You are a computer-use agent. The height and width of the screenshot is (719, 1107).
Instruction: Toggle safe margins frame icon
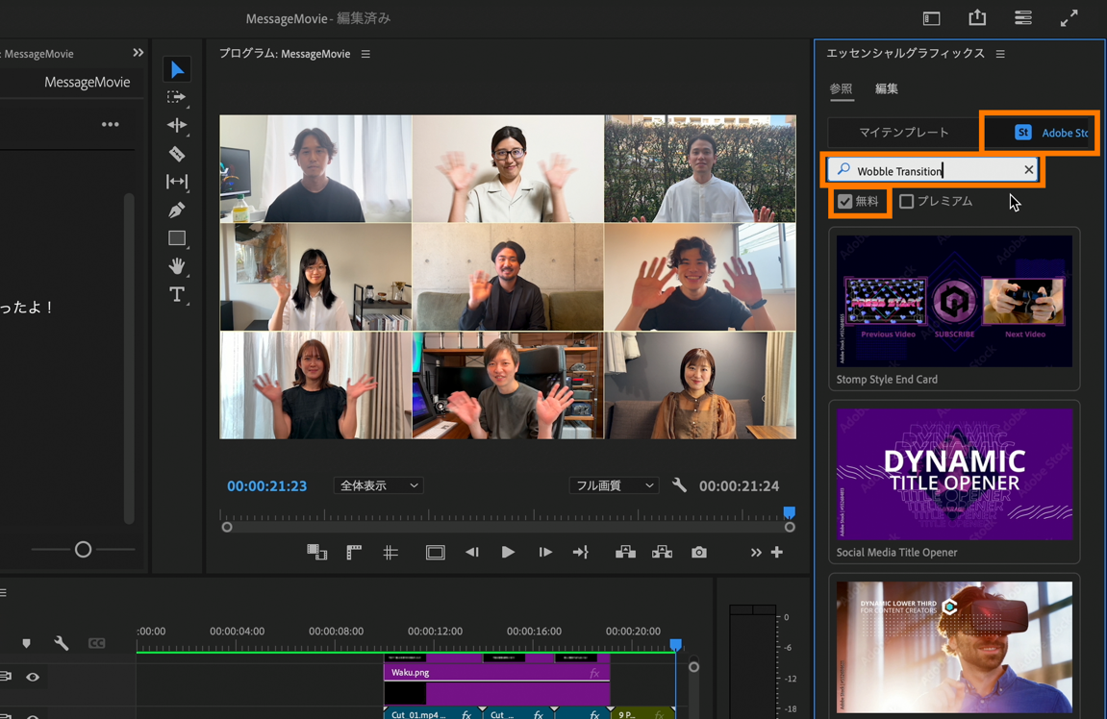(x=435, y=552)
